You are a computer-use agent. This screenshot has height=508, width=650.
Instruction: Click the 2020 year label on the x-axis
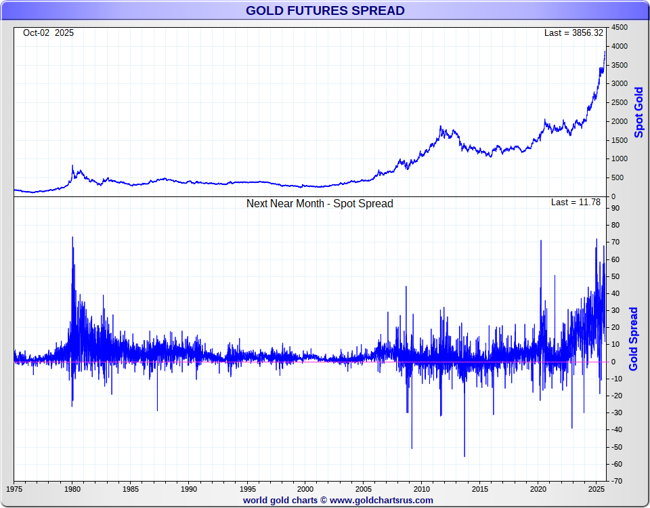(538, 488)
